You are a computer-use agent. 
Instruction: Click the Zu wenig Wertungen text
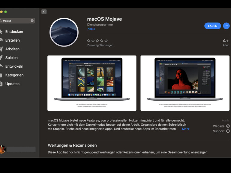tap(100, 45)
